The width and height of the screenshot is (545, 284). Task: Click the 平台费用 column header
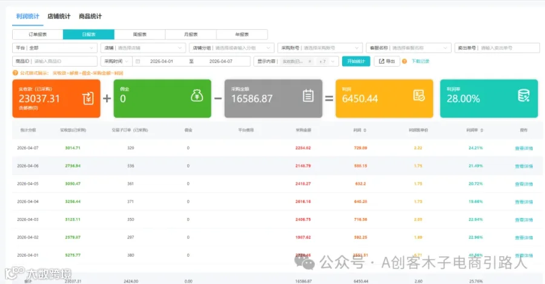click(246, 130)
